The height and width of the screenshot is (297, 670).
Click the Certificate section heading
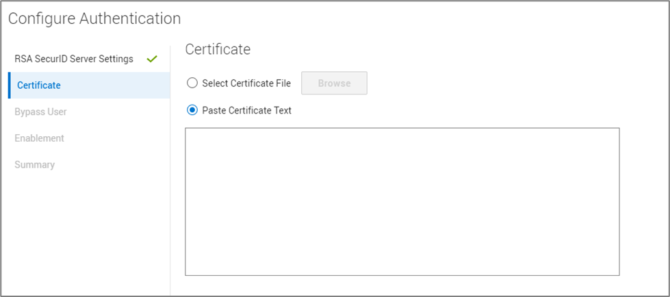click(x=218, y=49)
